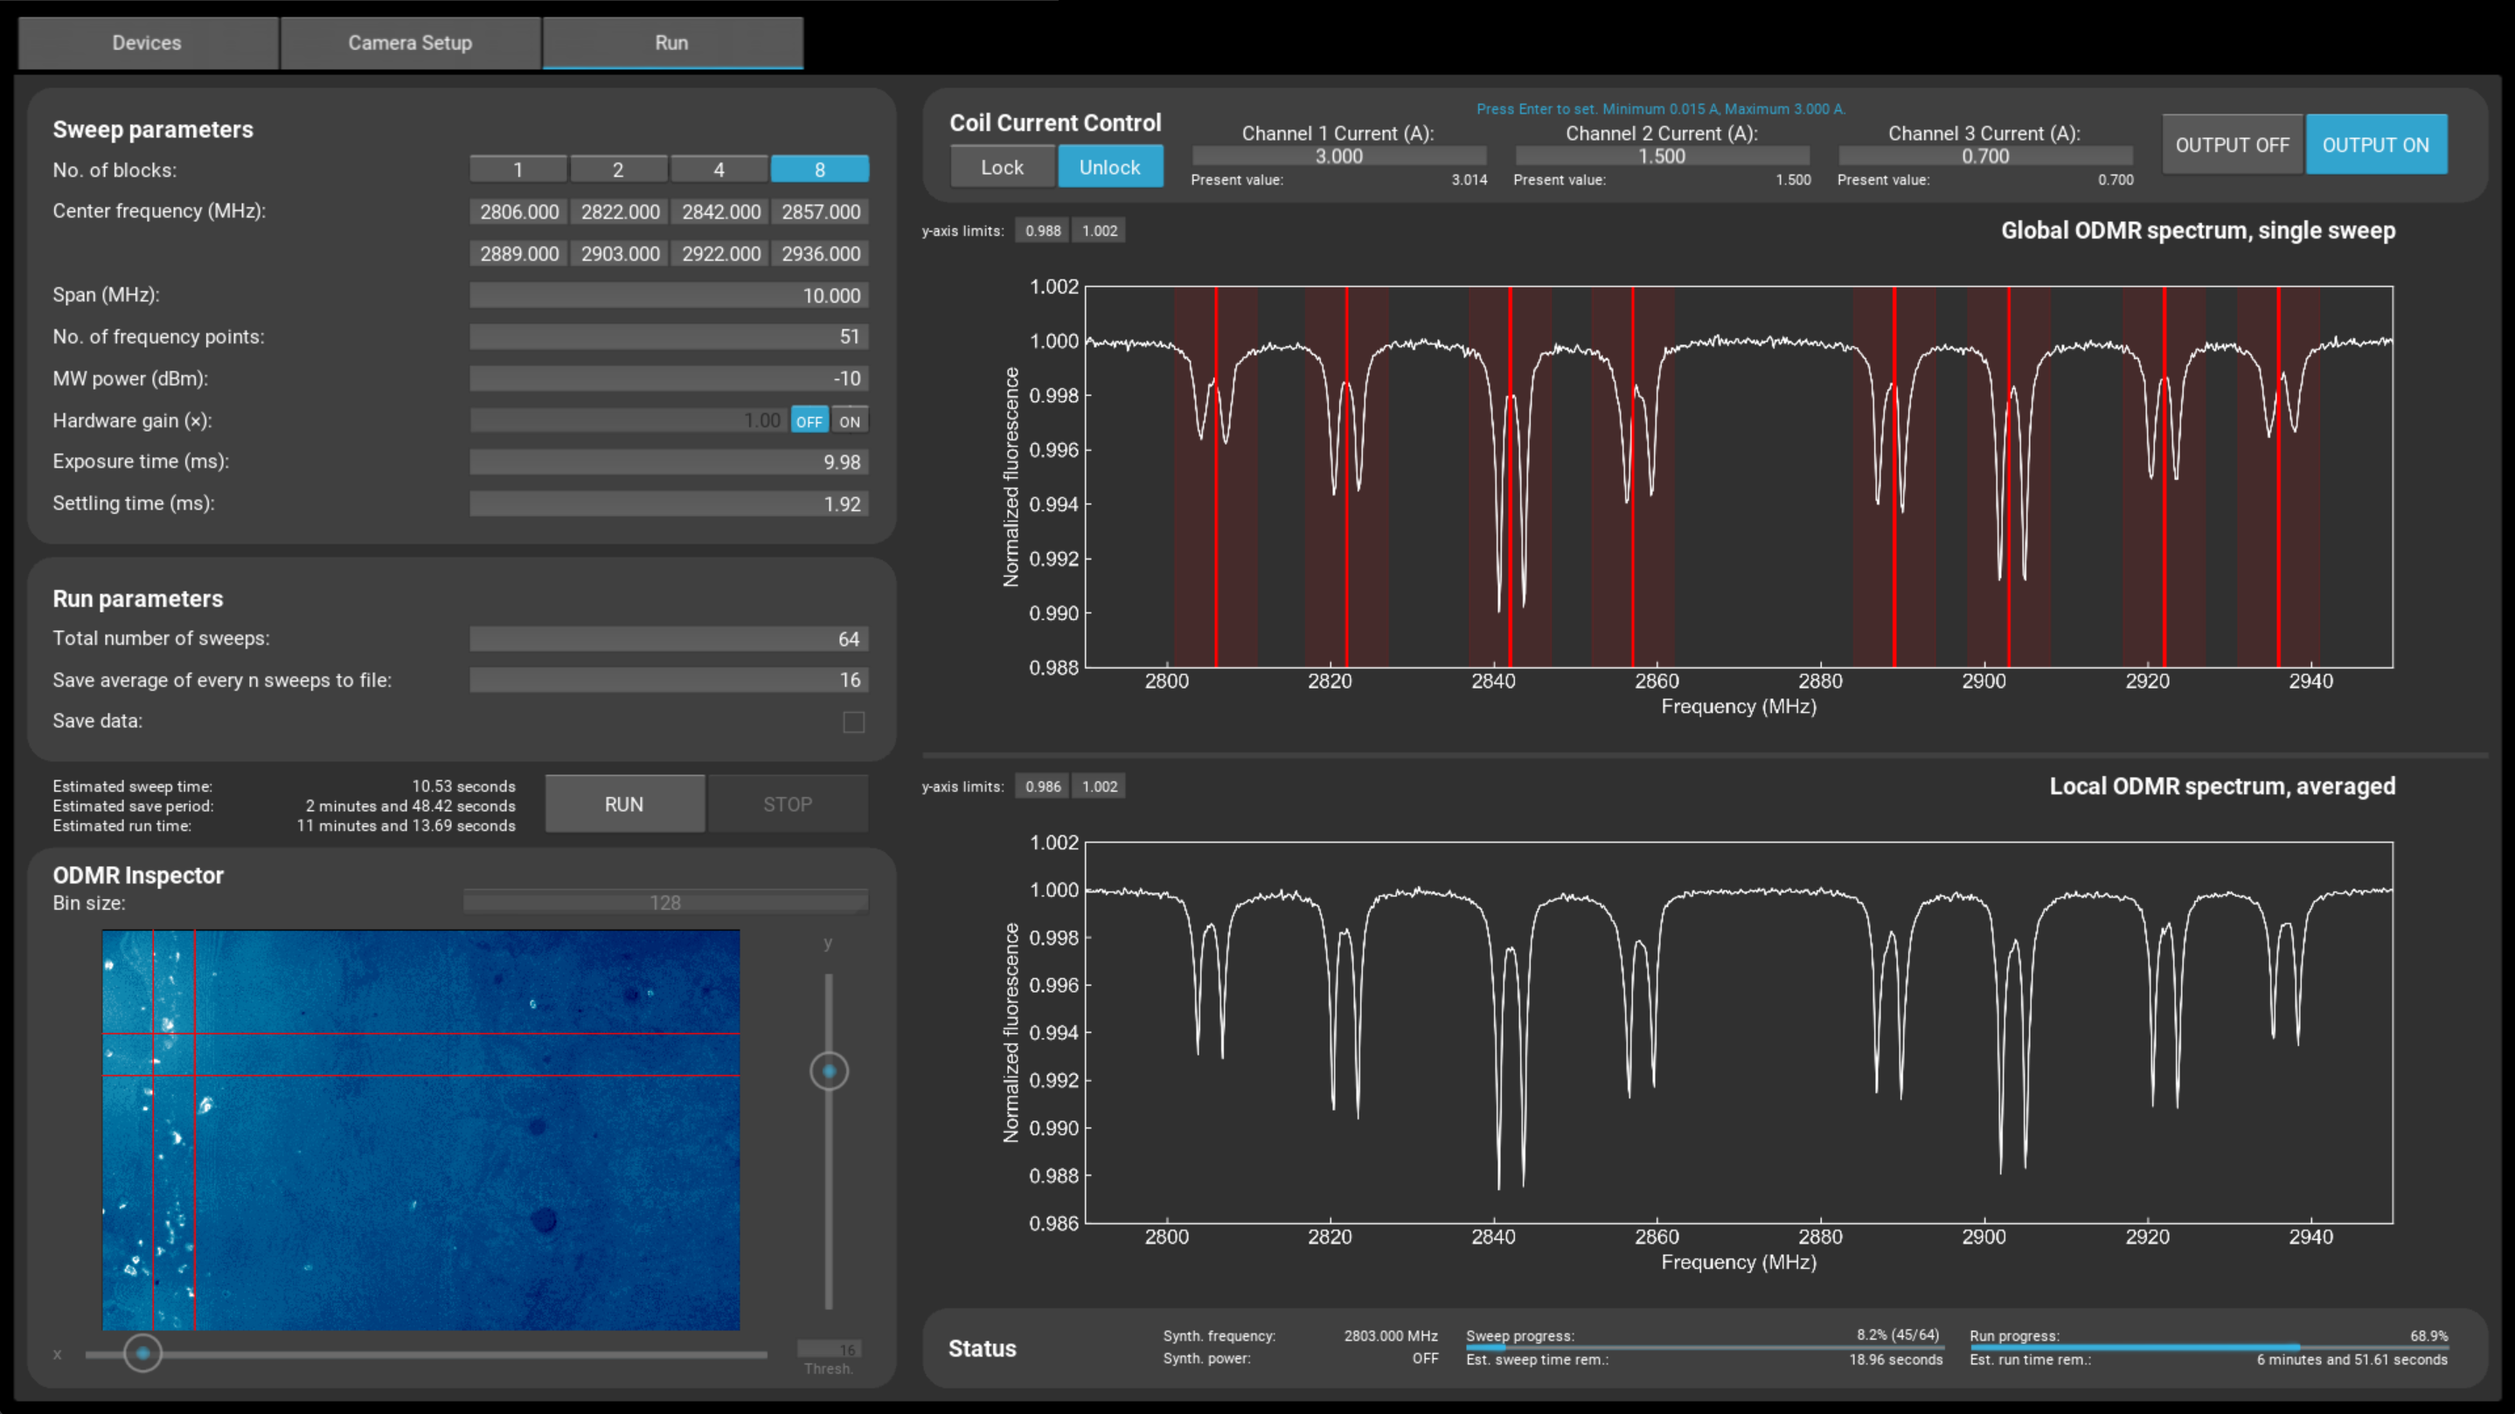Viewport: 2515px width, 1414px height.
Task: Click global spectrum y-axis lower limit 0.988
Action: [1043, 232]
